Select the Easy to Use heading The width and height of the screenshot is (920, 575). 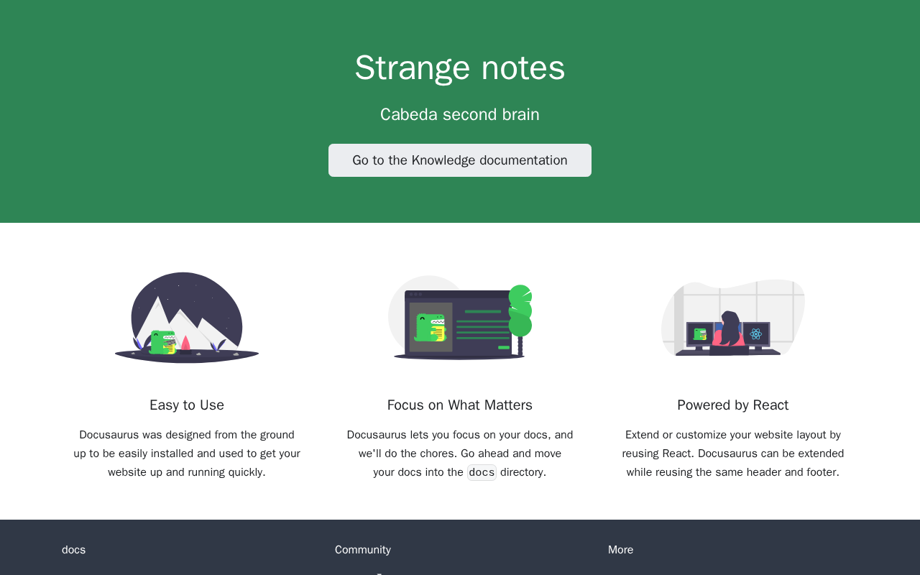(187, 405)
